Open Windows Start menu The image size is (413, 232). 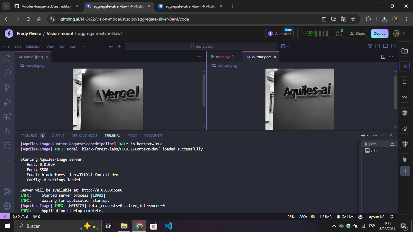coord(7,226)
